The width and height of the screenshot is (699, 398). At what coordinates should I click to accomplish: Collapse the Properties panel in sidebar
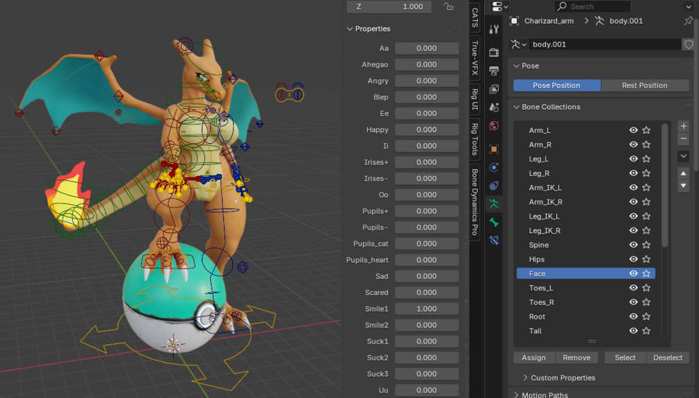(x=350, y=29)
